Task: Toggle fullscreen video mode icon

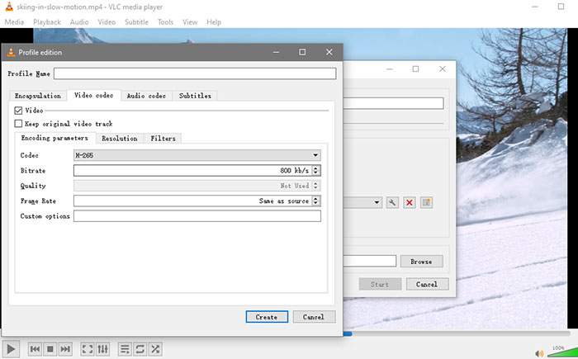Action: click(88, 348)
